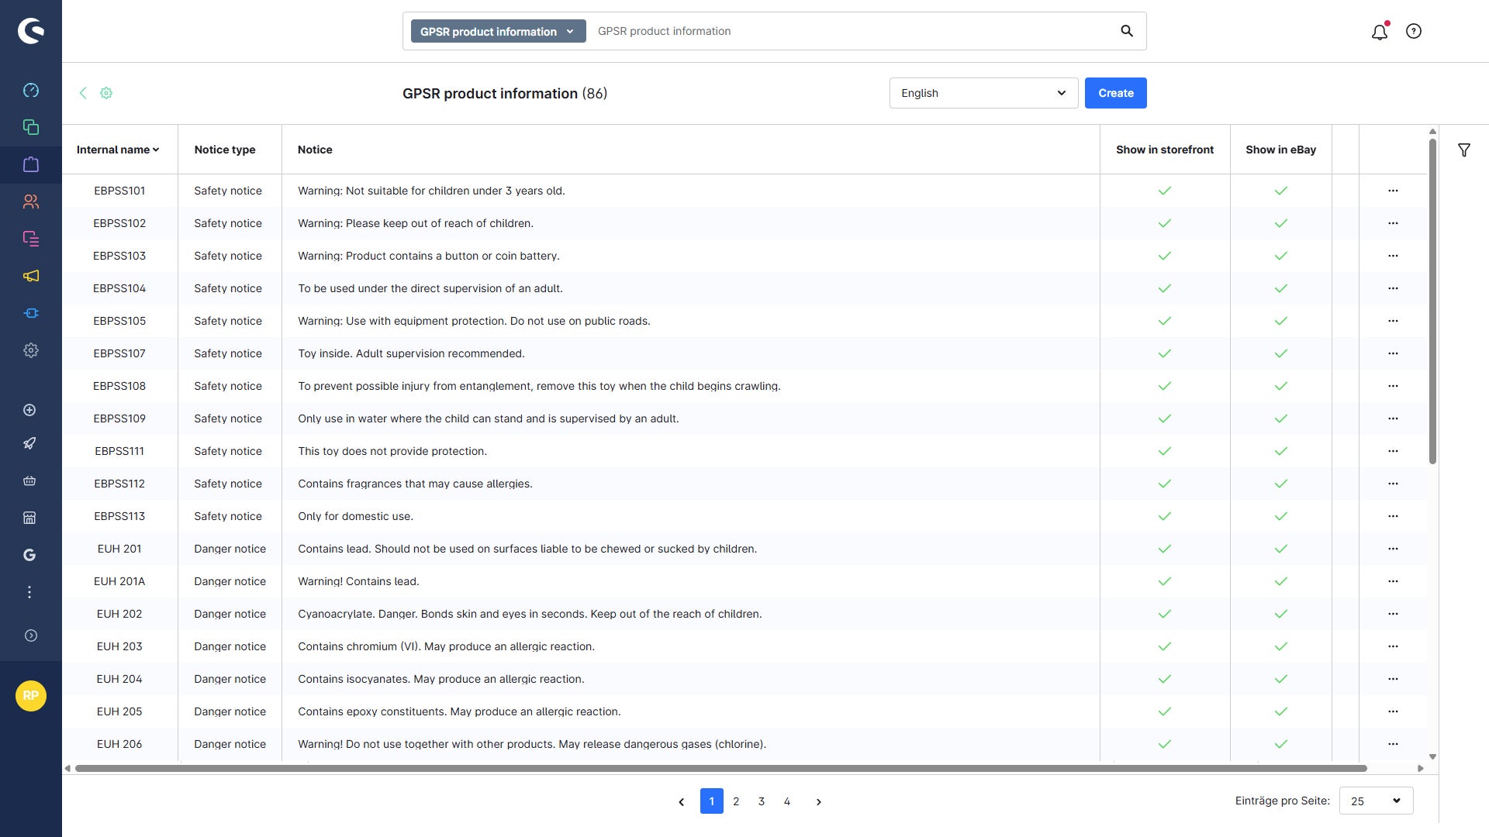Image resolution: width=1489 pixels, height=837 pixels.
Task: Open the row actions menu for EUH 203
Action: coord(1393,646)
